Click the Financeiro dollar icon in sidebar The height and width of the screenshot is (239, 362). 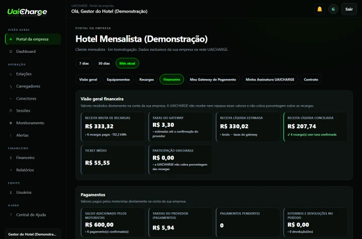coord(11,157)
